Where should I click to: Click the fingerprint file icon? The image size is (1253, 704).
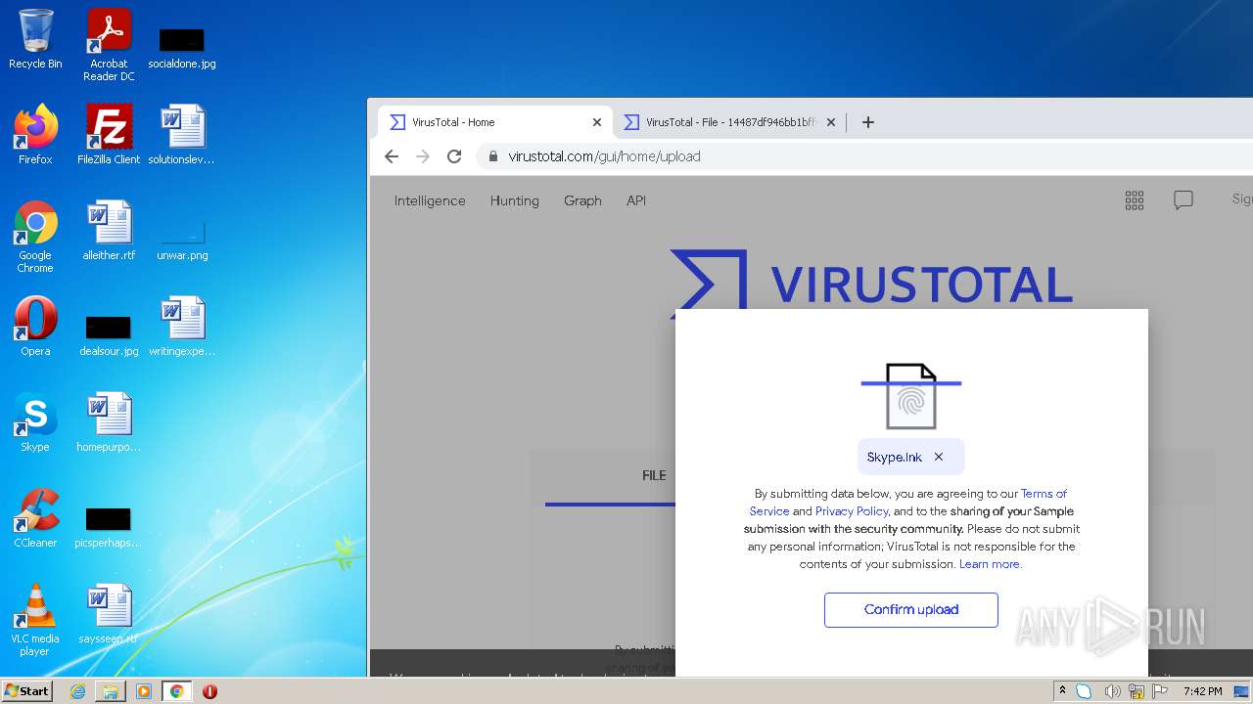pos(911,396)
